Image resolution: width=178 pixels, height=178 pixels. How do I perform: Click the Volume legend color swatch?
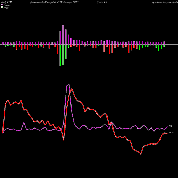tap(2, 4)
